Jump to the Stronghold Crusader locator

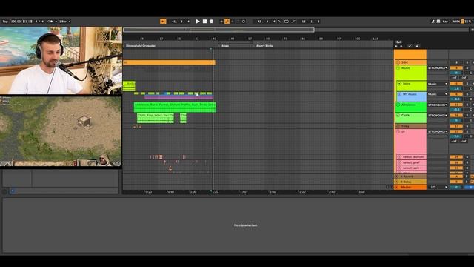pyautogui.click(x=141, y=46)
